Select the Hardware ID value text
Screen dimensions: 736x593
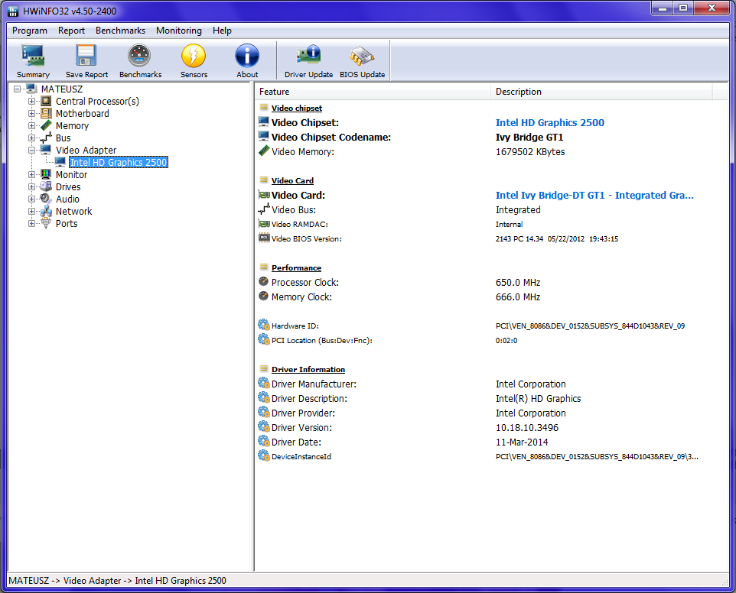point(590,326)
